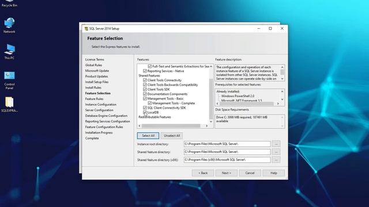The image size is (369, 207).
Task: Minimize the SQL Server Setup window
Action: tap(259, 28)
